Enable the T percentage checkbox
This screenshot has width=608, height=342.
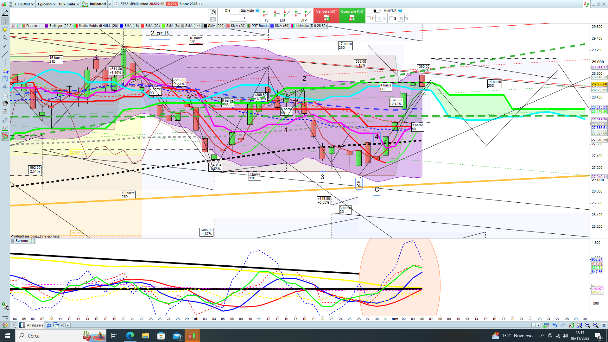(369, 18)
